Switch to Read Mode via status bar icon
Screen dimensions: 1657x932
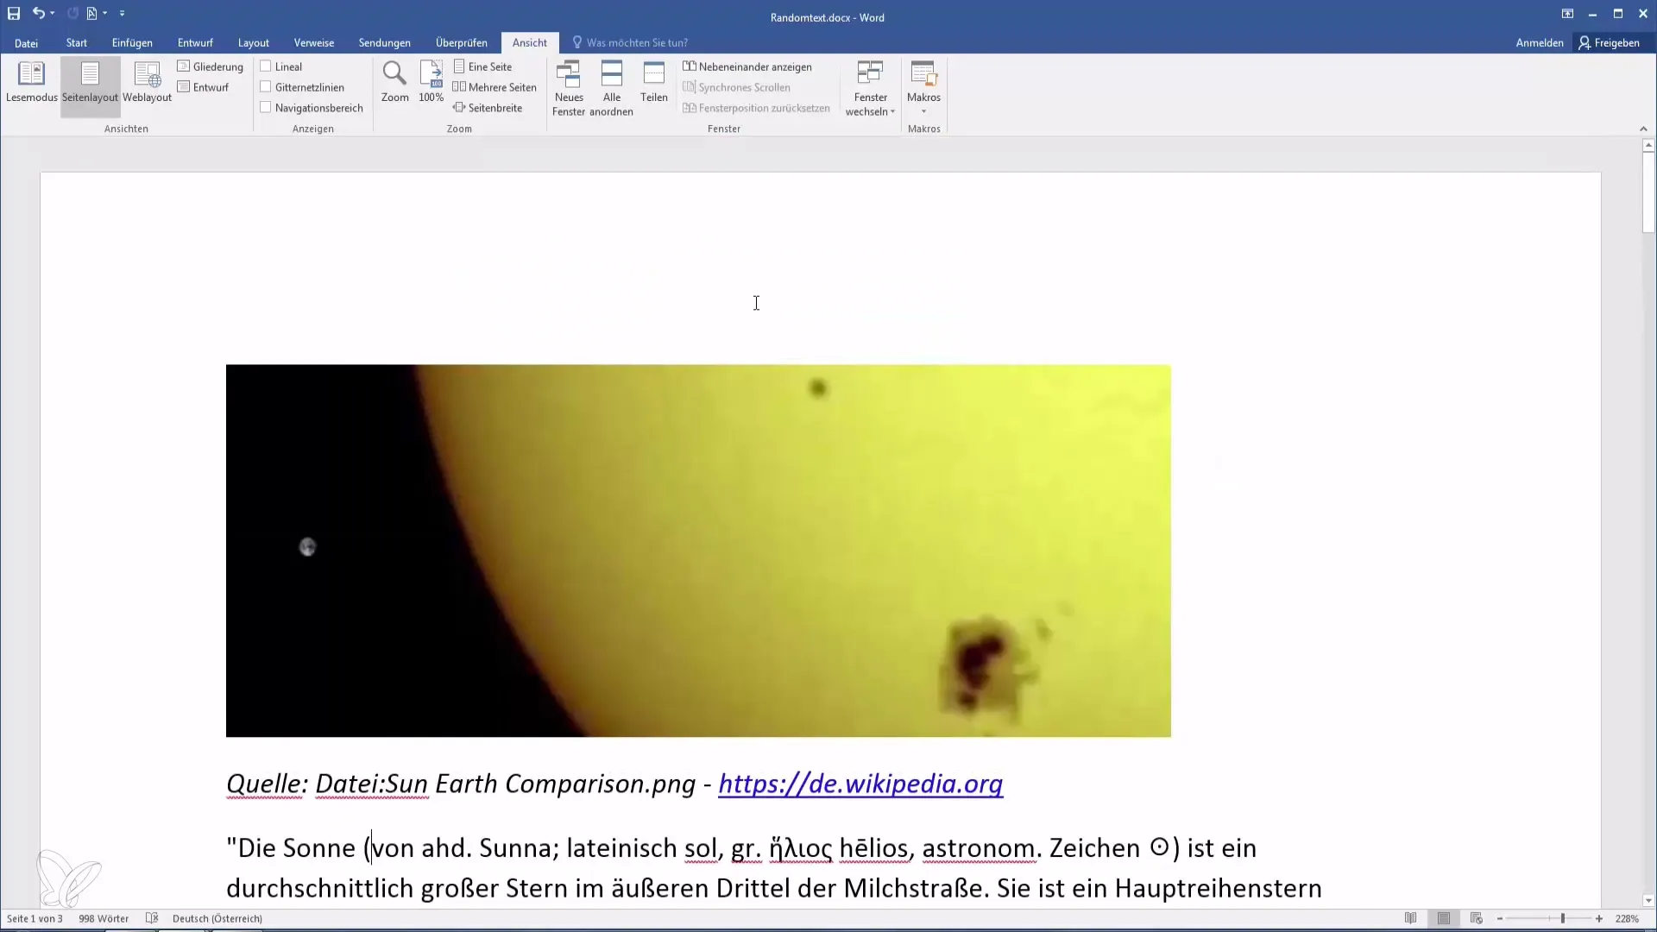pyautogui.click(x=1410, y=918)
